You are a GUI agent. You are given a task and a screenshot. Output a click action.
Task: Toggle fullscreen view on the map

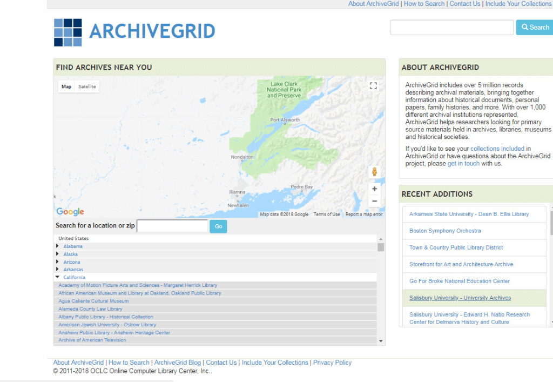point(373,86)
